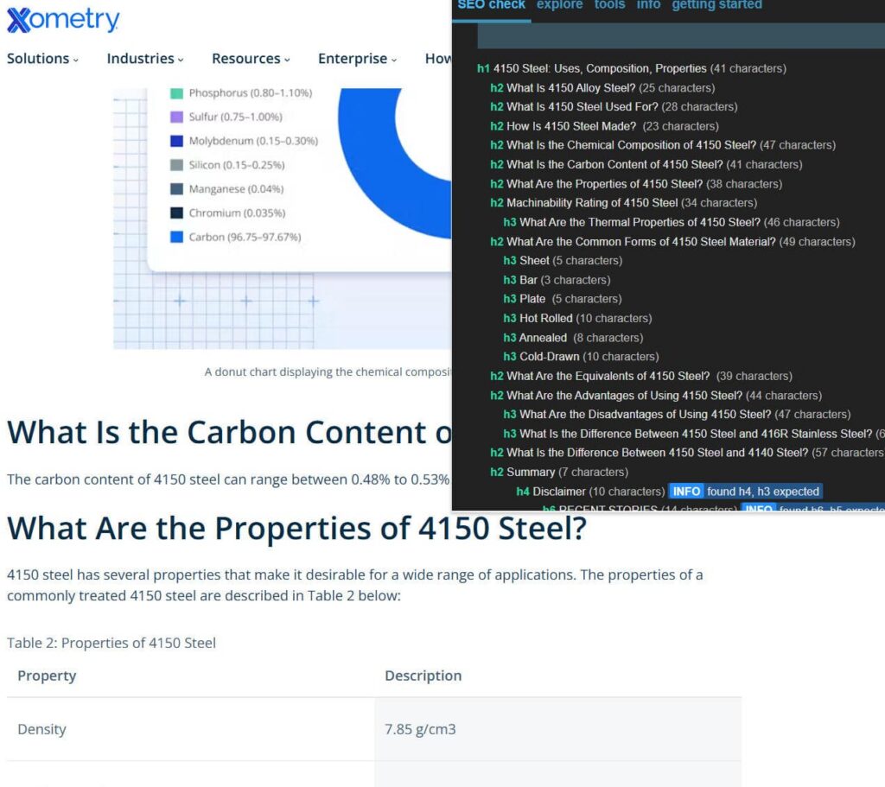
Task: Click the donut chart caption text
Action: pos(328,371)
